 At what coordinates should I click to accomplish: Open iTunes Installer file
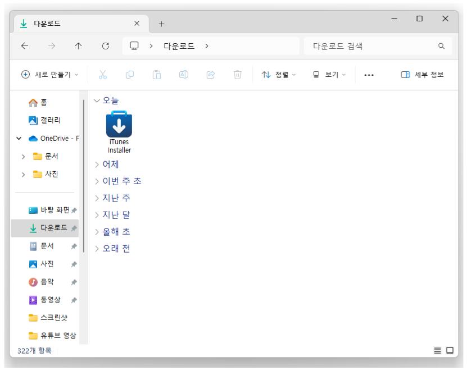point(119,132)
